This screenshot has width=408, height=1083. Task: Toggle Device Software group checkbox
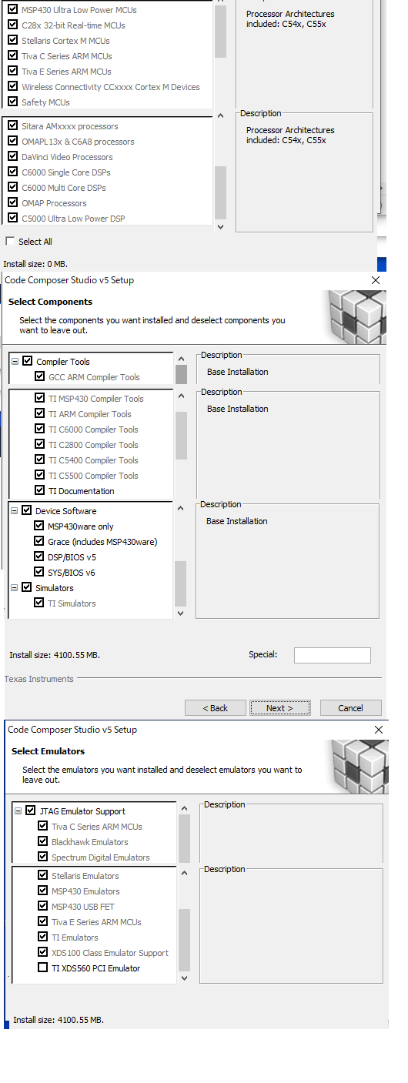click(x=27, y=510)
